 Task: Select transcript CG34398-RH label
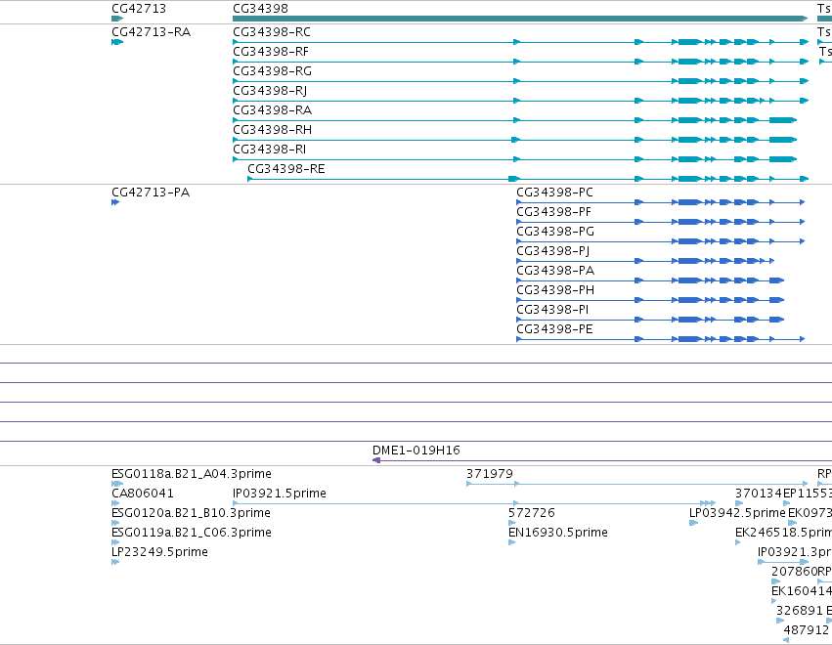click(x=272, y=130)
